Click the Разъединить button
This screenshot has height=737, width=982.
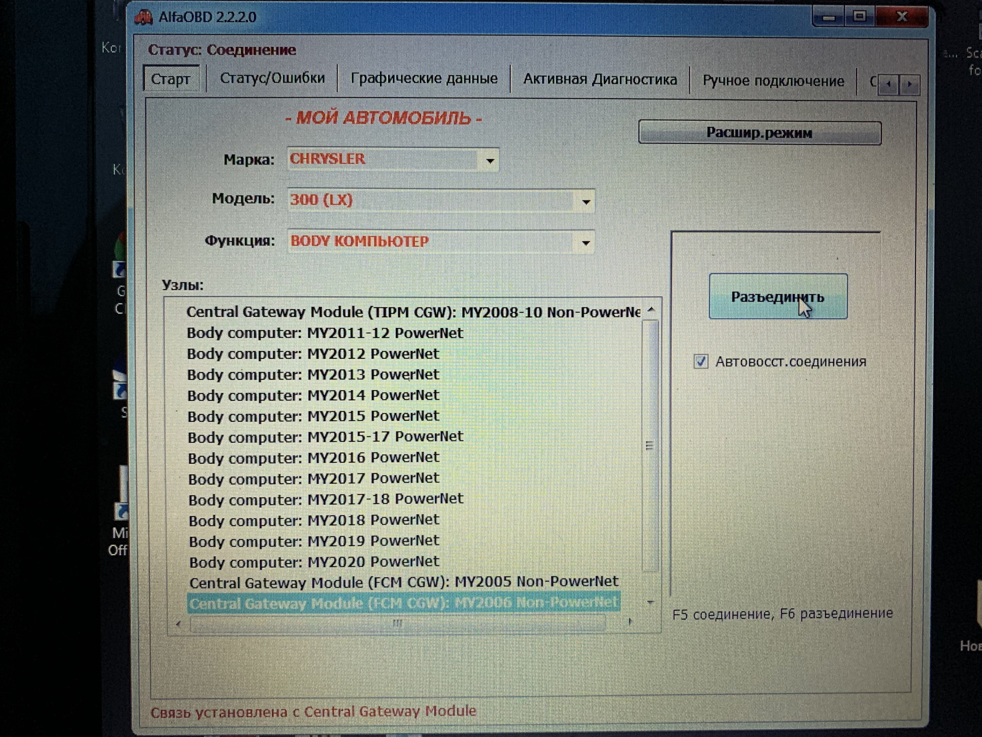pyautogui.click(x=778, y=297)
